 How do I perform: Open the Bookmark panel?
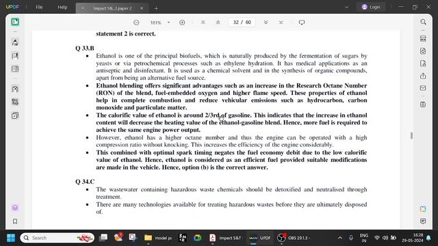click(x=15, y=221)
